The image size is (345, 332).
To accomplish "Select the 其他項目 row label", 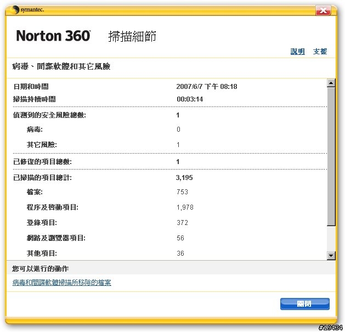I will (42, 254).
